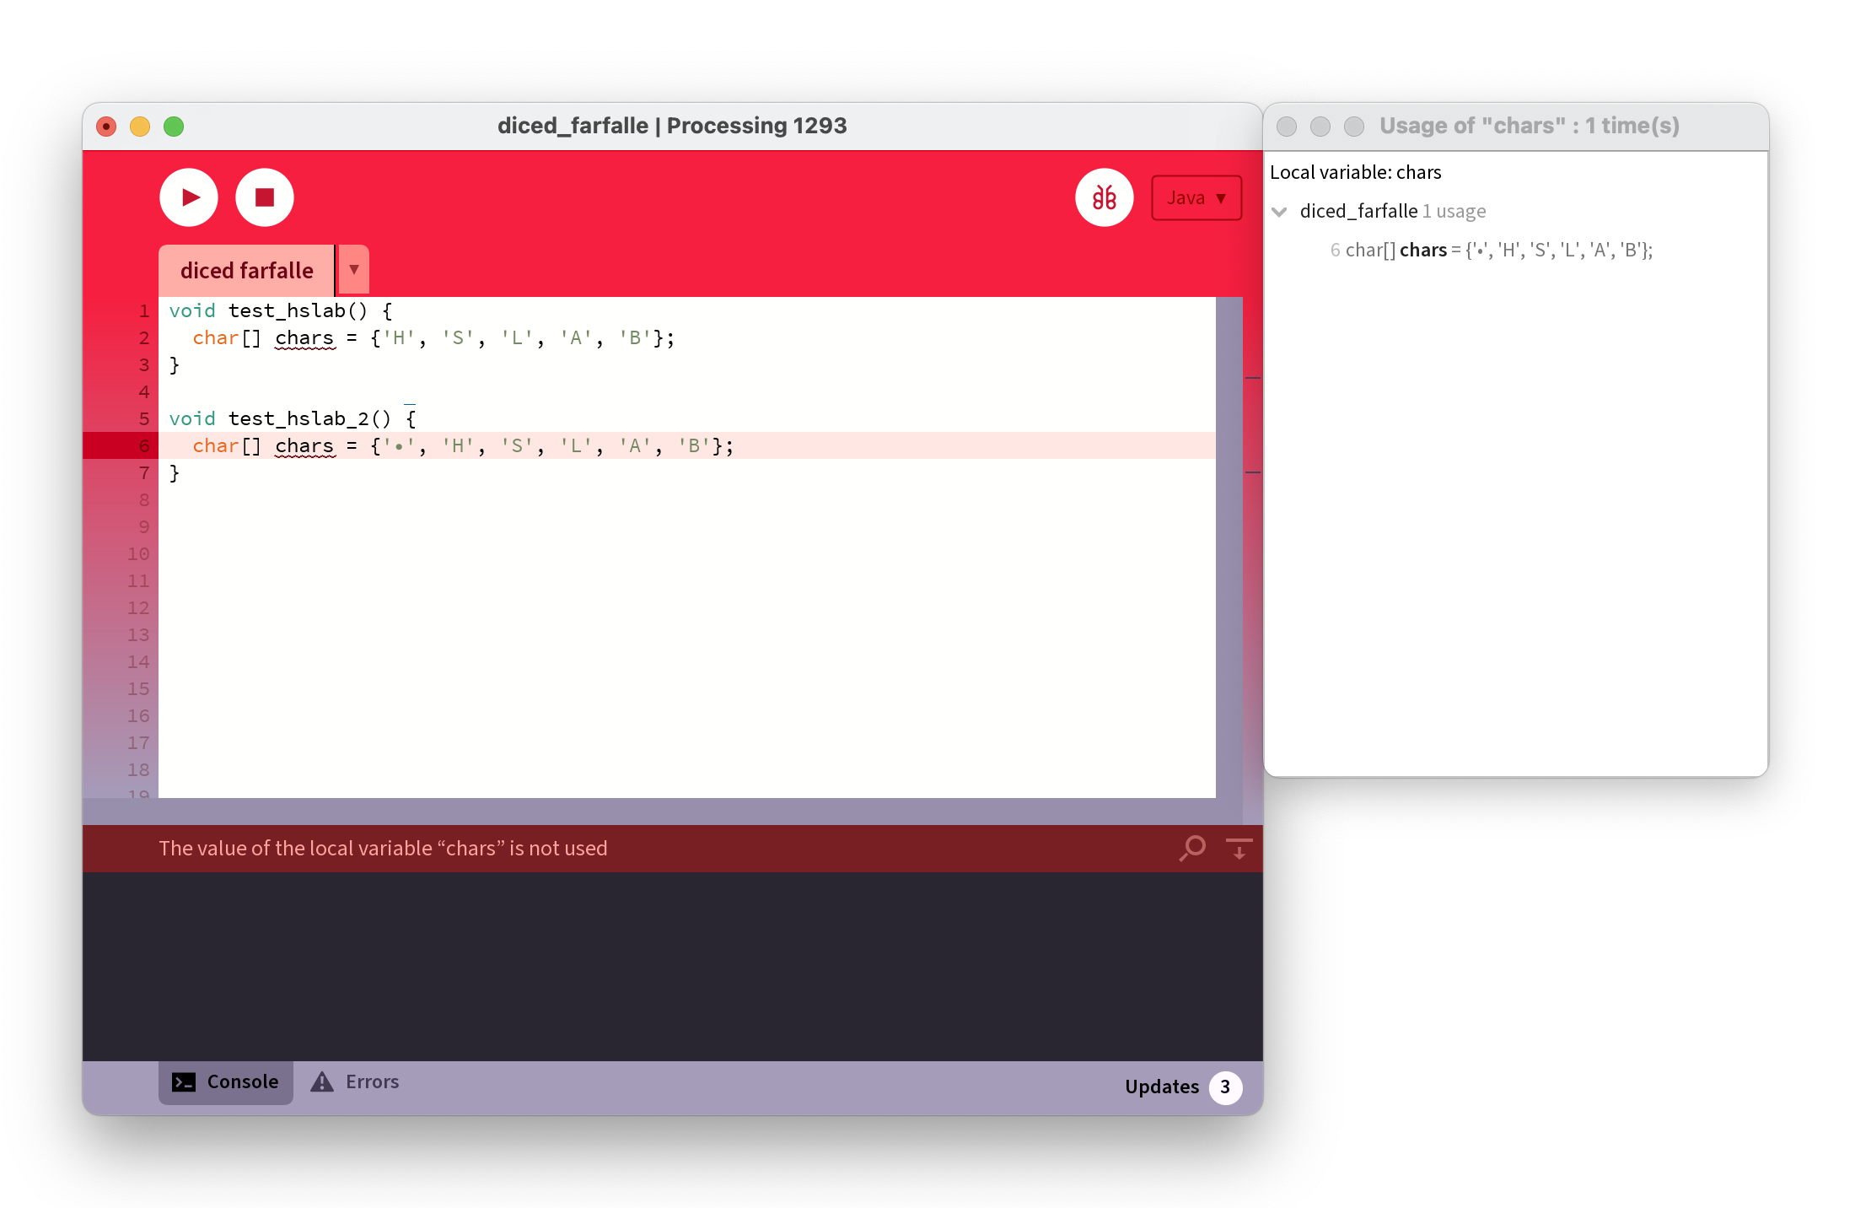
Task: Open the tab menu arrow beside diced farfalle
Action: [354, 270]
